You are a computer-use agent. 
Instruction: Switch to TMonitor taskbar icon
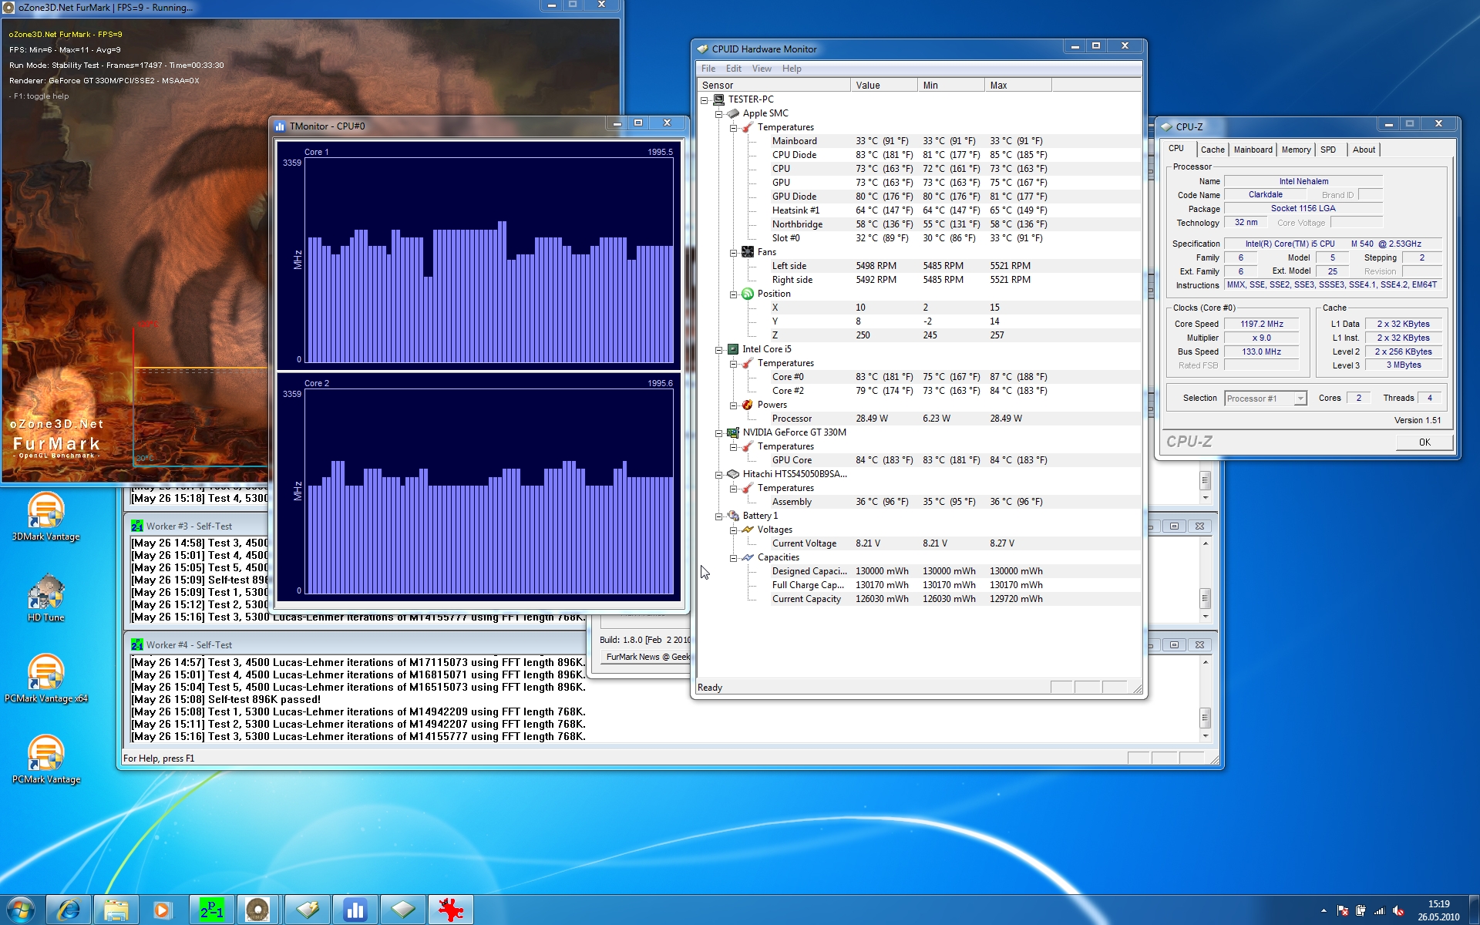click(x=355, y=910)
